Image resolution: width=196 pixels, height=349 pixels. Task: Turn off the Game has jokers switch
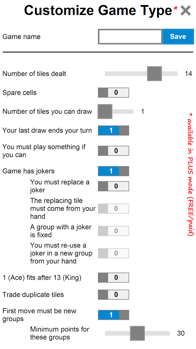(113, 171)
